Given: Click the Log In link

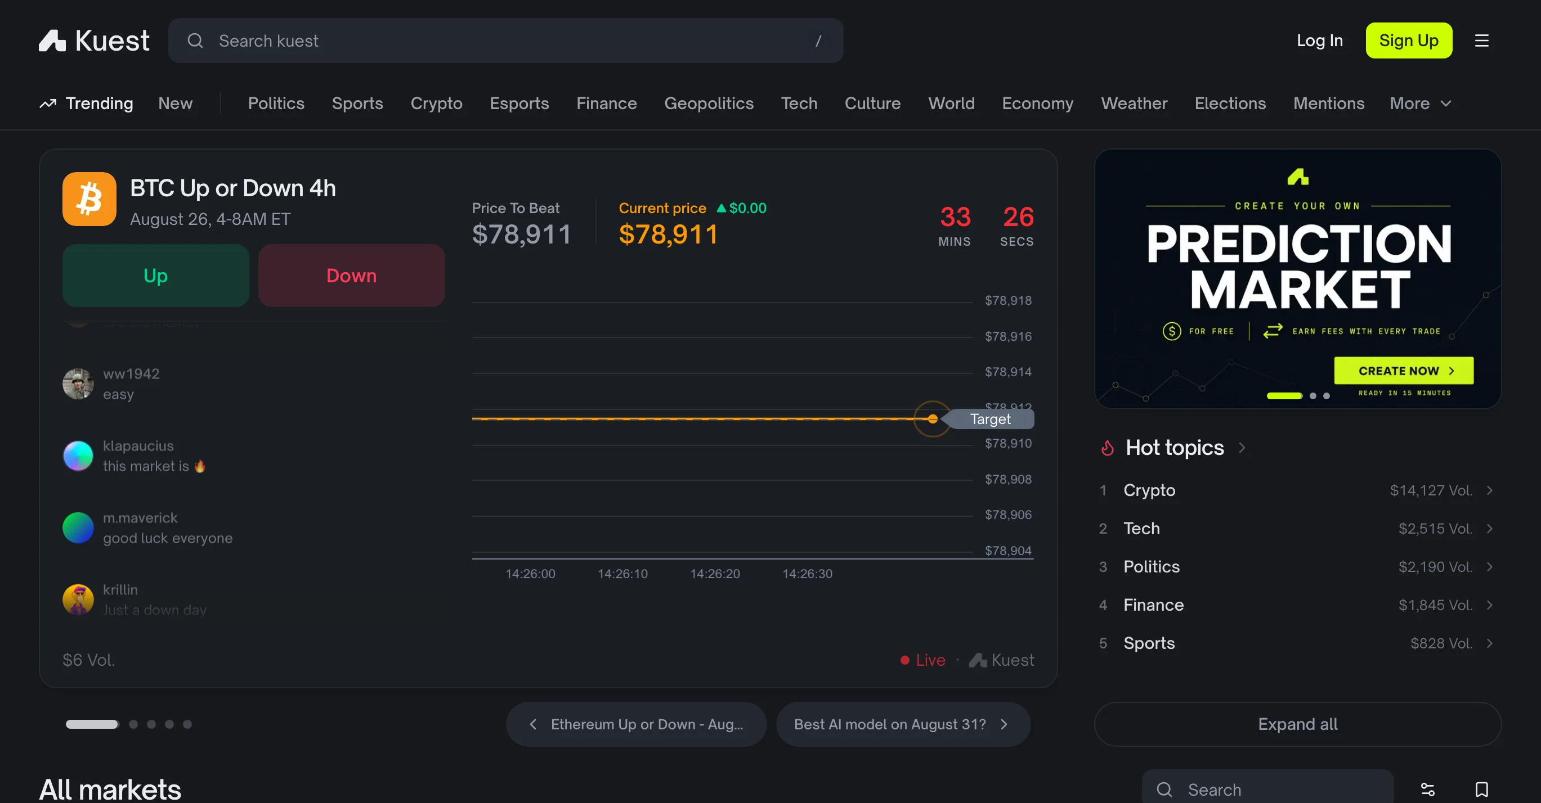Looking at the screenshot, I should point(1320,40).
